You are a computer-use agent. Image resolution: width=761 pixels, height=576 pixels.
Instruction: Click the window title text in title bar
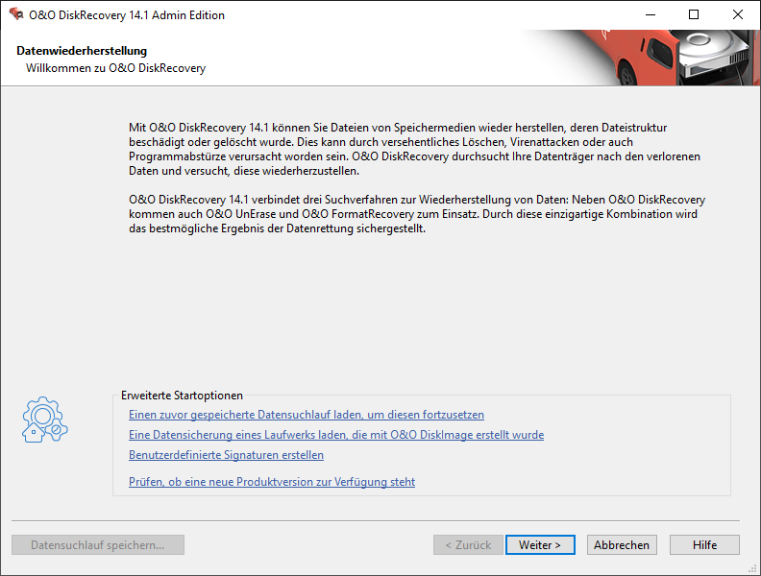click(127, 14)
